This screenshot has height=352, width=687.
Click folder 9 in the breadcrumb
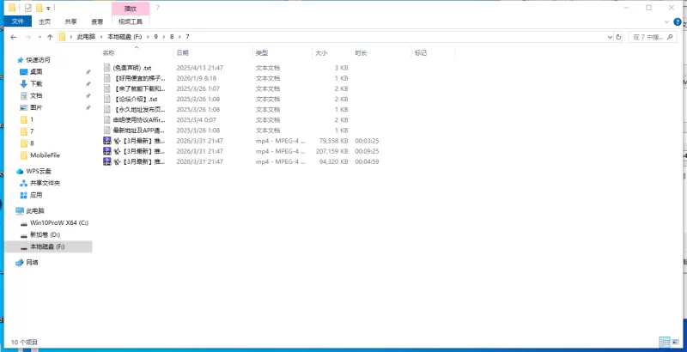click(155, 37)
